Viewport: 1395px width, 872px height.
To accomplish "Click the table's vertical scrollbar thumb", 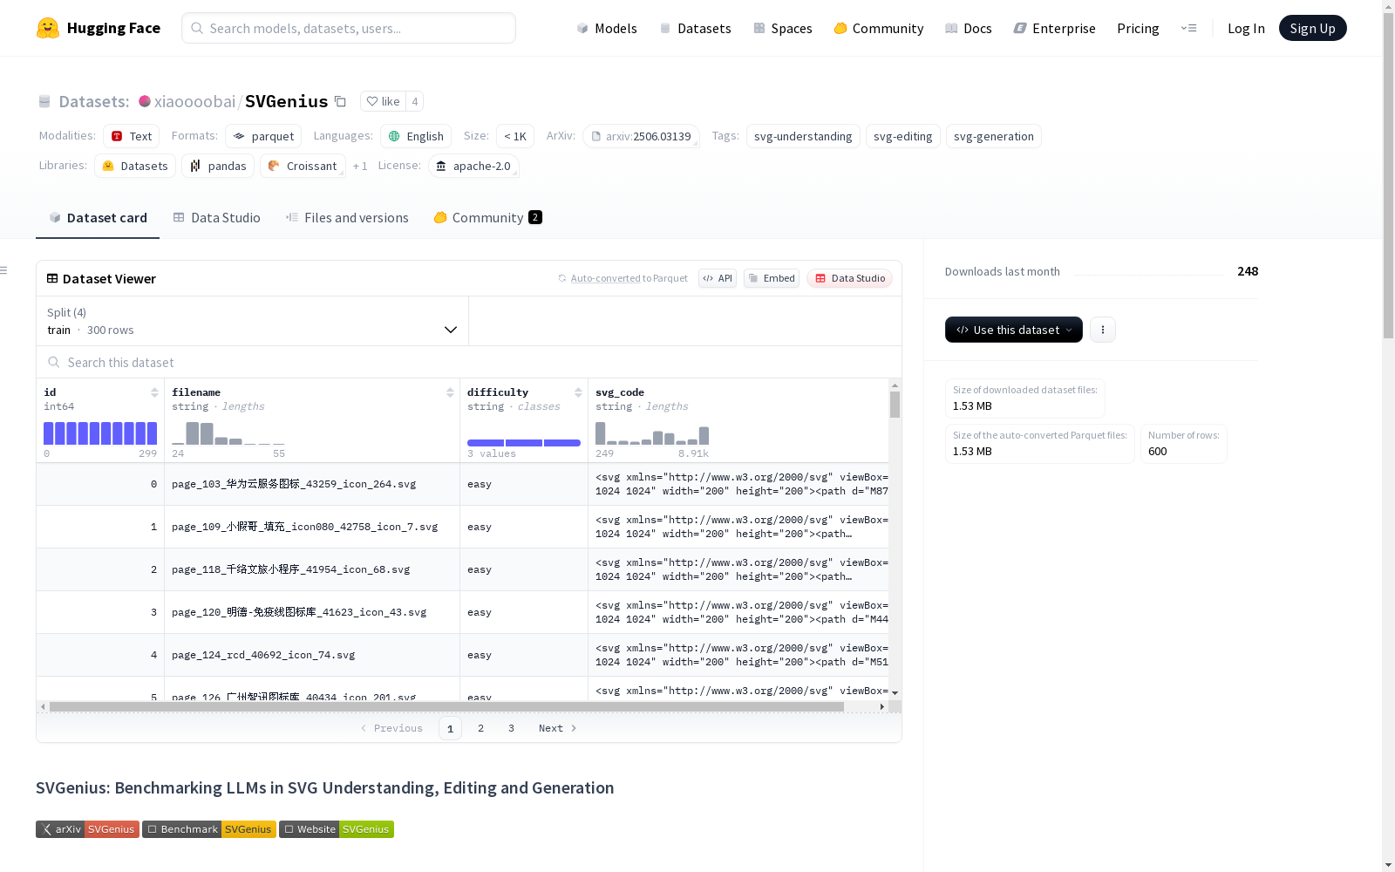I will pyautogui.click(x=895, y=404).
